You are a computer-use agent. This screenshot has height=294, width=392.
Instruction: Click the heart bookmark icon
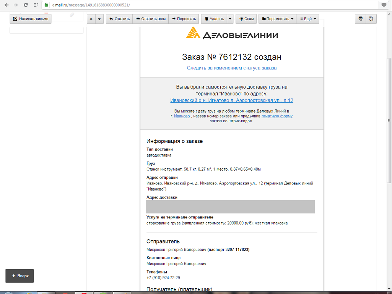coord(384,5)
